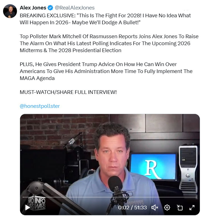Image resolution: width=204 pixels, height=216 pixels.
Task: Click the Top Pollster Mark Mitchell paragraph
Action: (109, 43)
